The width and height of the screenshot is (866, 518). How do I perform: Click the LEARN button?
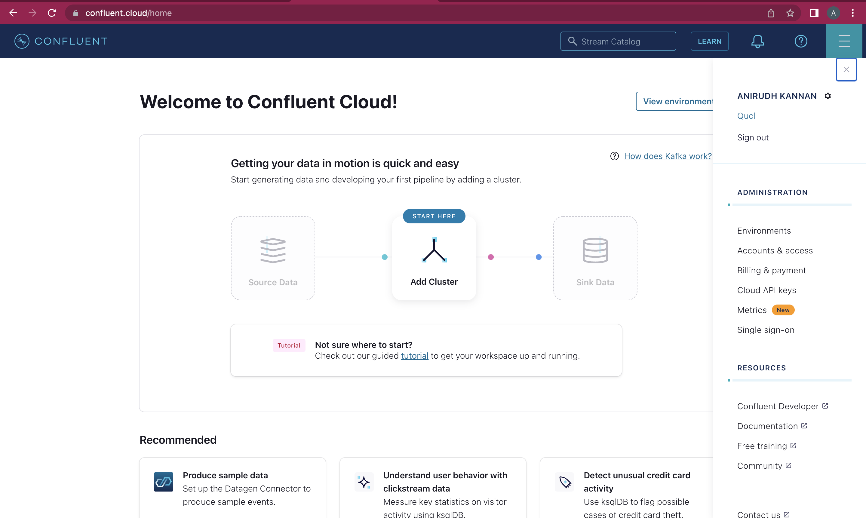pos(709,41)
